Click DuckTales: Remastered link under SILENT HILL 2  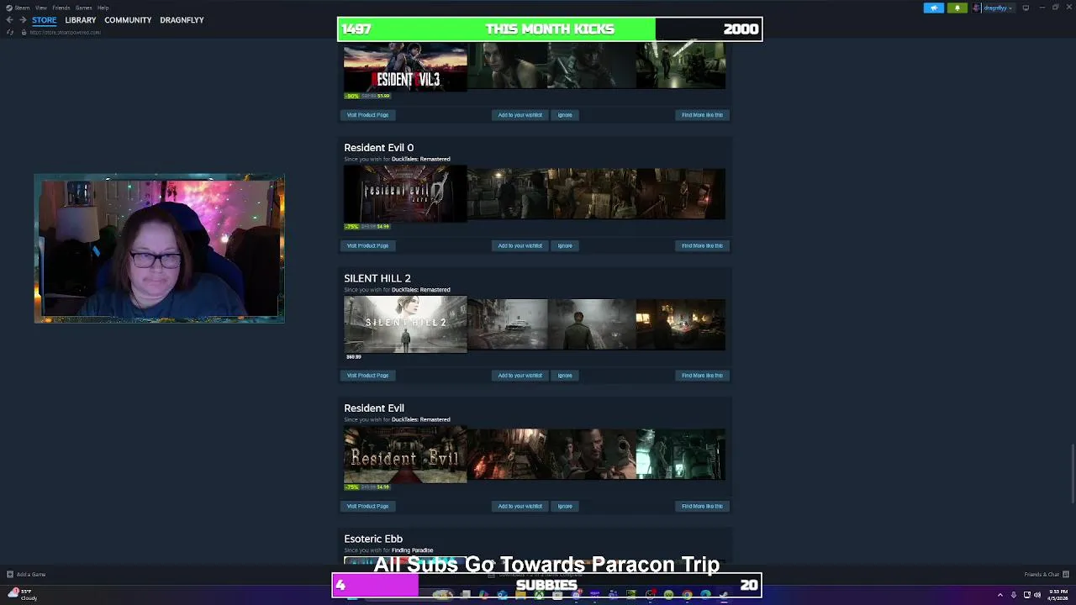(420, 290)
